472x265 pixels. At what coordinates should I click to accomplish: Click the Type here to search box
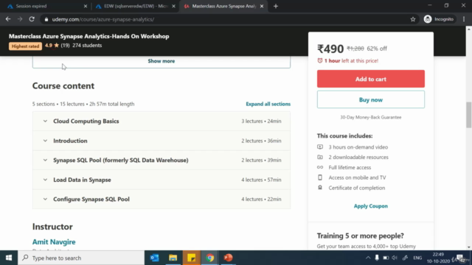click(81, 258)
